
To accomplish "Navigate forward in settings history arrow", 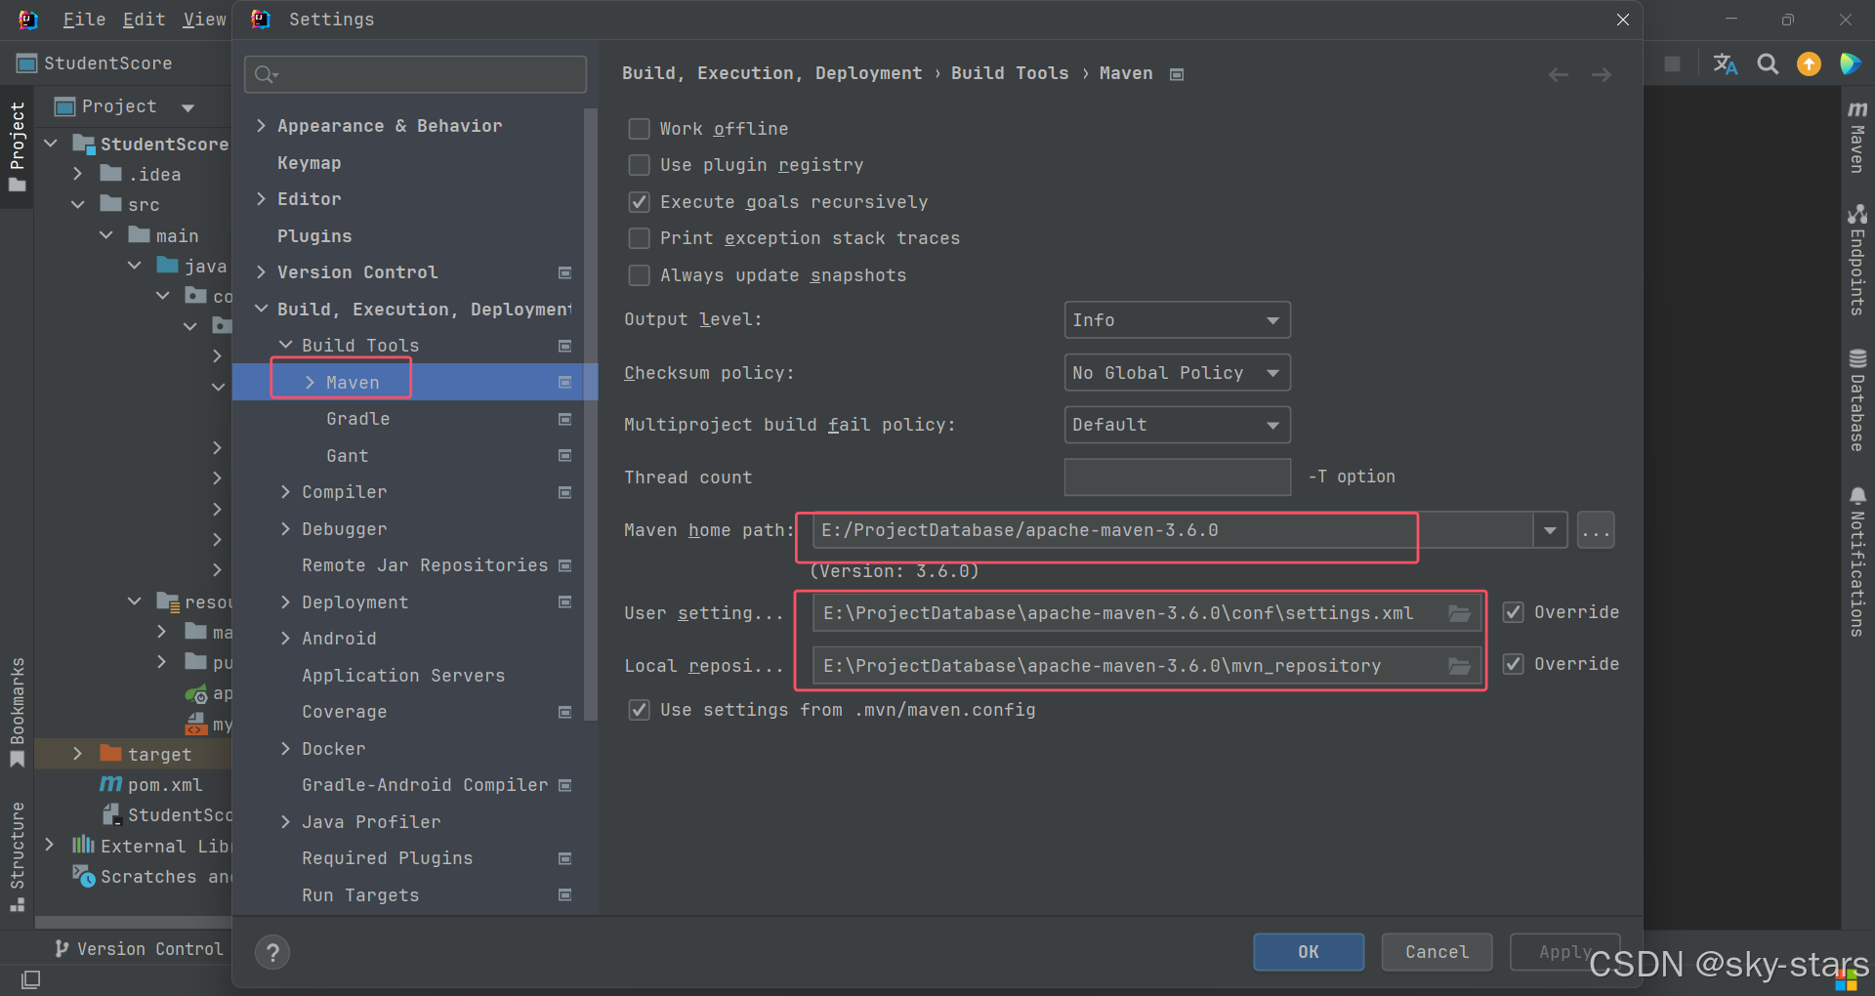I will click(1602, 75).
